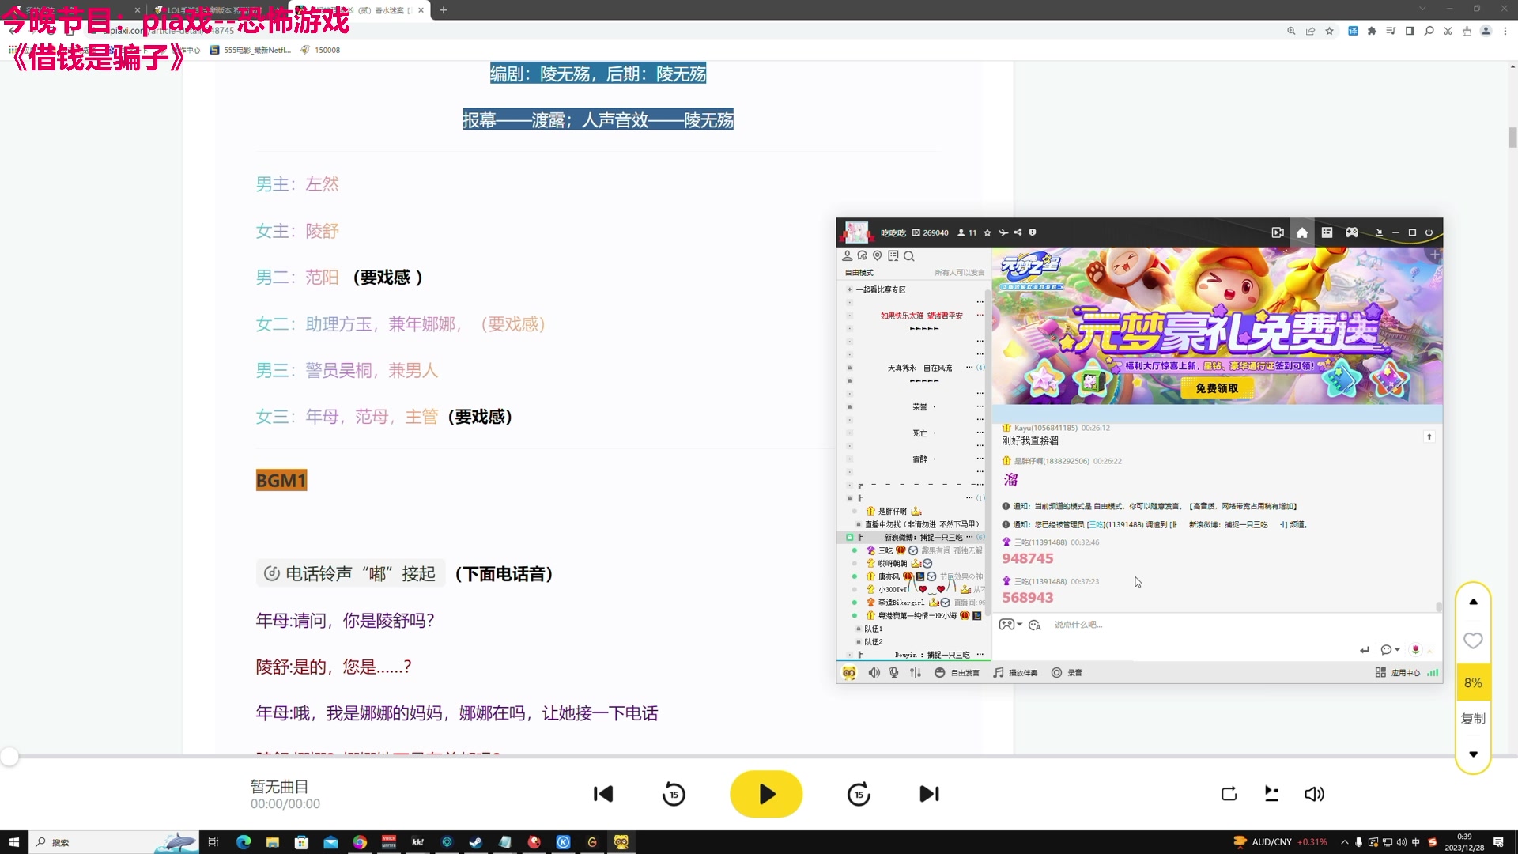Start recording via the 录音 icon
The image size is (1518, 854).
click(x=1056, y=672)
